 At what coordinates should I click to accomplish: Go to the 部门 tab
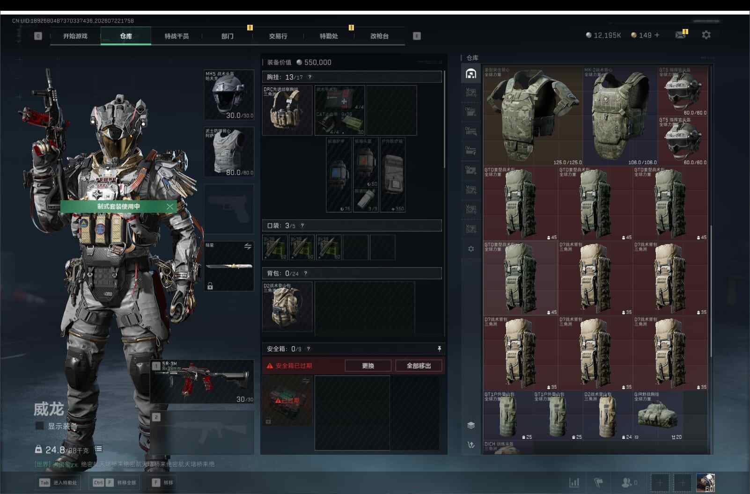tap(228, 36)
